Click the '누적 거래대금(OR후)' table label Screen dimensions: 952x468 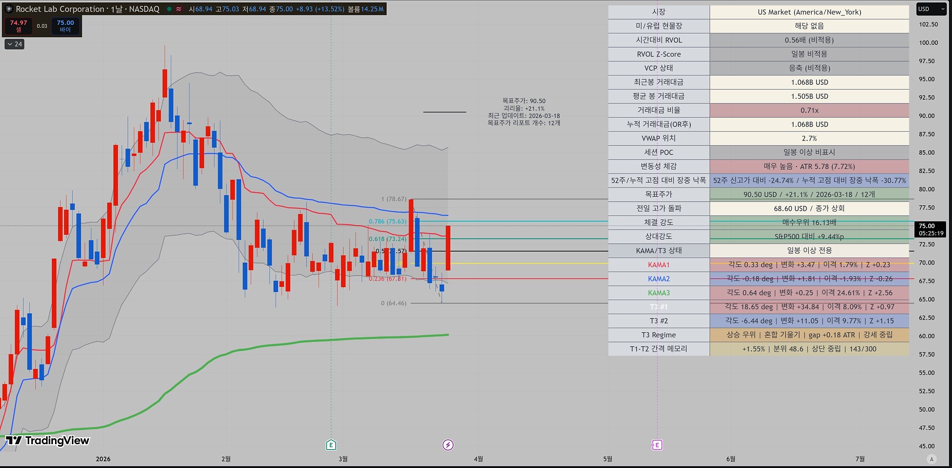tap(658, 124)
